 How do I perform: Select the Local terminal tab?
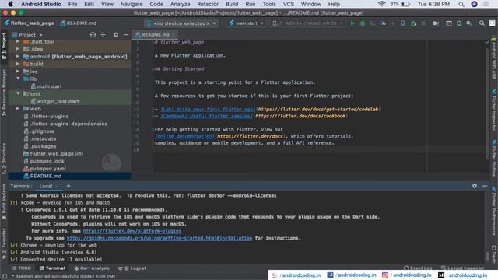46,186
